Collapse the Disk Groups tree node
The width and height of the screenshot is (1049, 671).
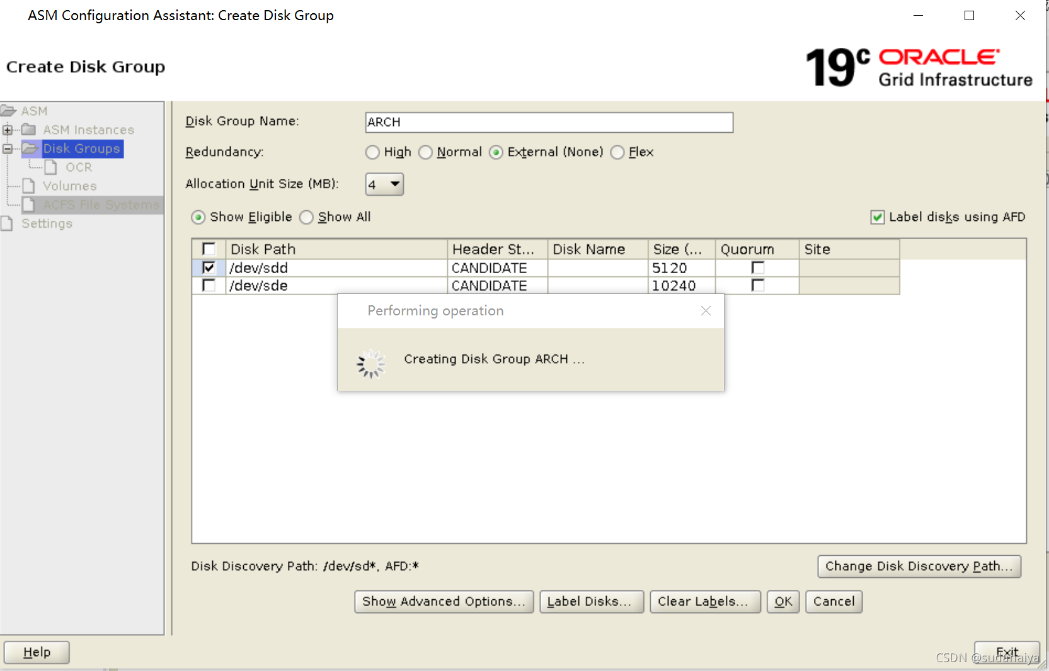pyautogui.click(x=8, y=149)
